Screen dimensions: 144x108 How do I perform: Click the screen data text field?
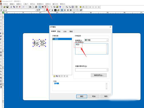click(92, 49)
